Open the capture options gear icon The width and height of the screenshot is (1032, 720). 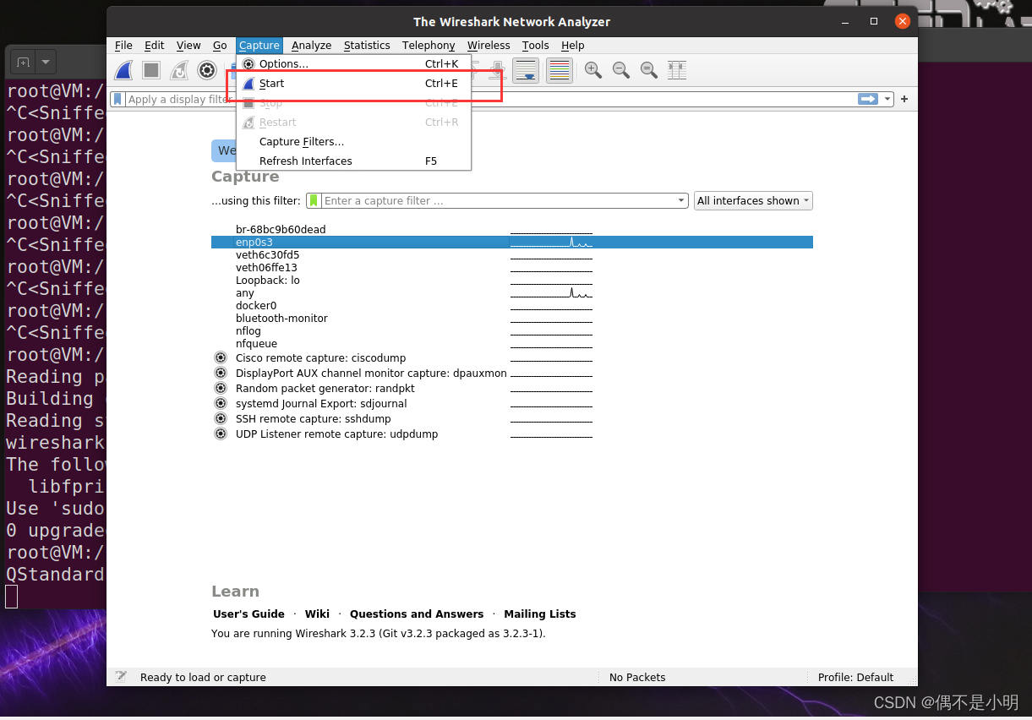click(x=207, y=70)
